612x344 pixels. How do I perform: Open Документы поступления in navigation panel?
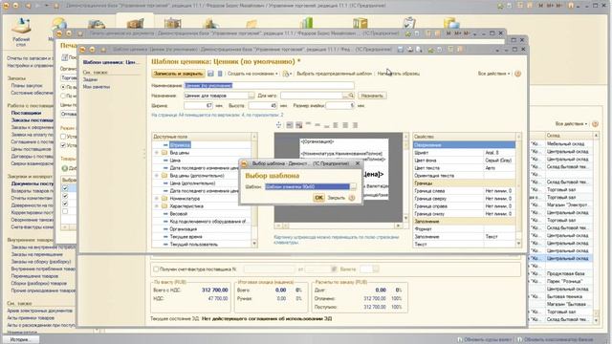pyautogui.click(x=33, y=183)
